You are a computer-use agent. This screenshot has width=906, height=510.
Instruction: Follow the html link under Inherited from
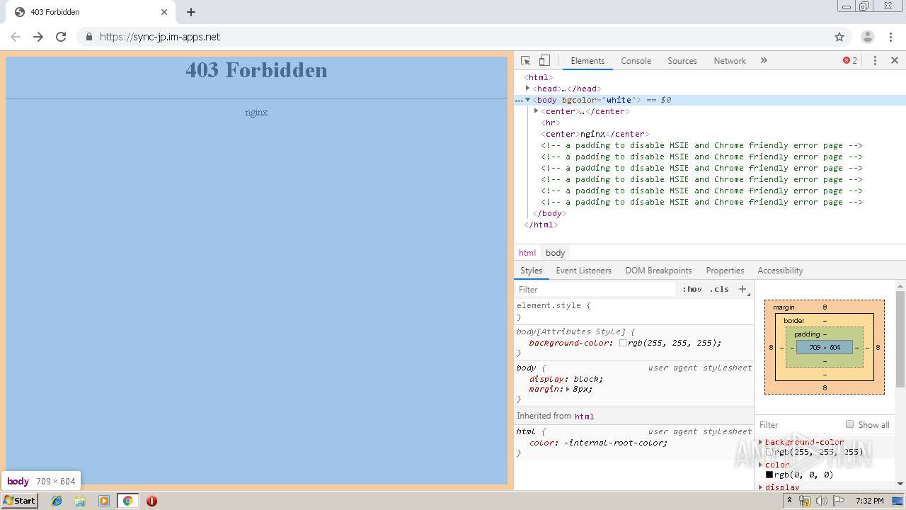tap(584, 416)
